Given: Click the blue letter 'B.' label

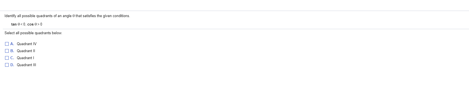Looking at the screenshot, I should coord(12,51).
